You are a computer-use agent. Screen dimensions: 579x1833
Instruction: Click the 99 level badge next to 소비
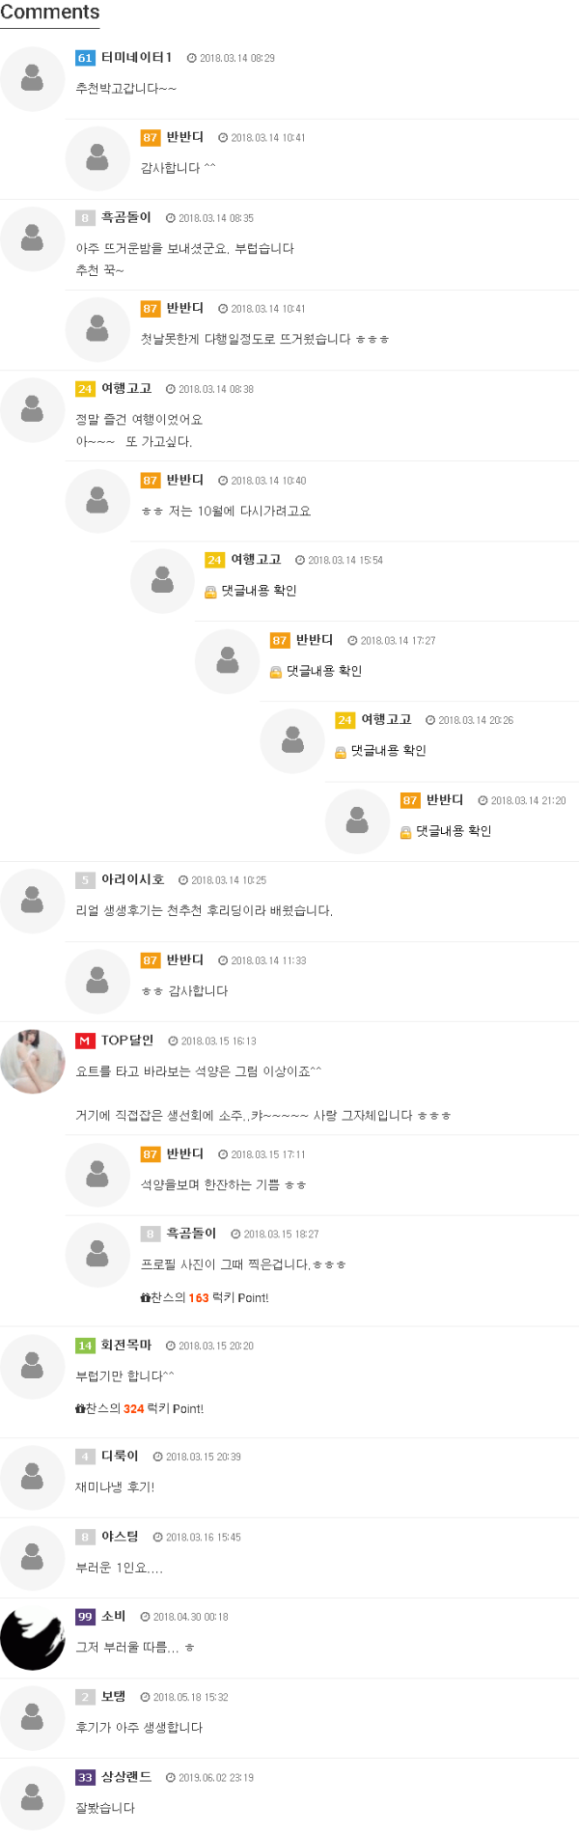(84, 1616)
